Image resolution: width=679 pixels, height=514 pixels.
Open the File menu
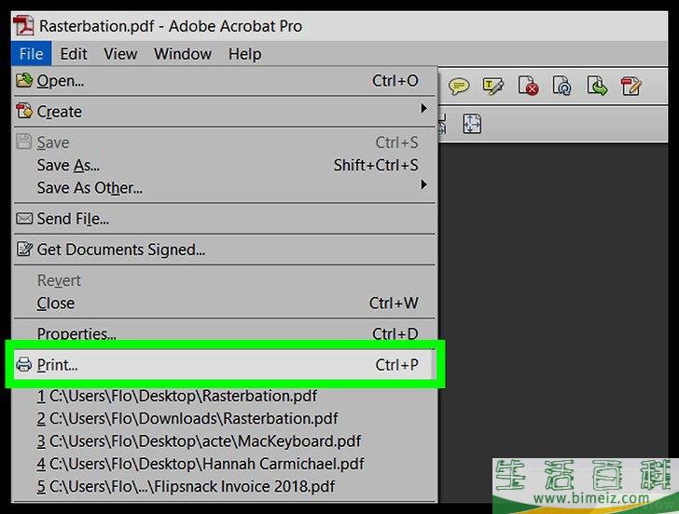(31, 54)
